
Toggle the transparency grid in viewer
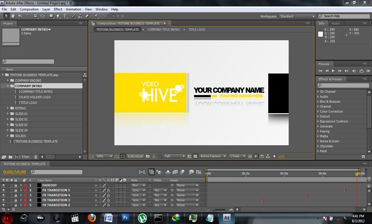click(x=195, y=156)
